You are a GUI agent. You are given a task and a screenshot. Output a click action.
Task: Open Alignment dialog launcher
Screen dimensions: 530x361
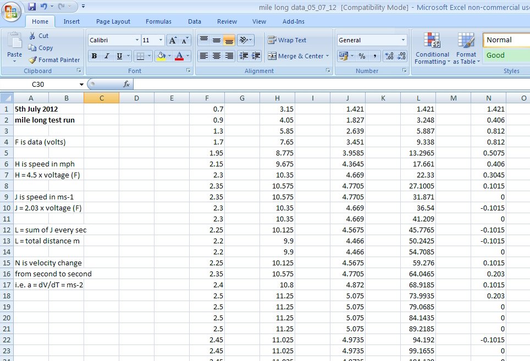coord(328,70)
